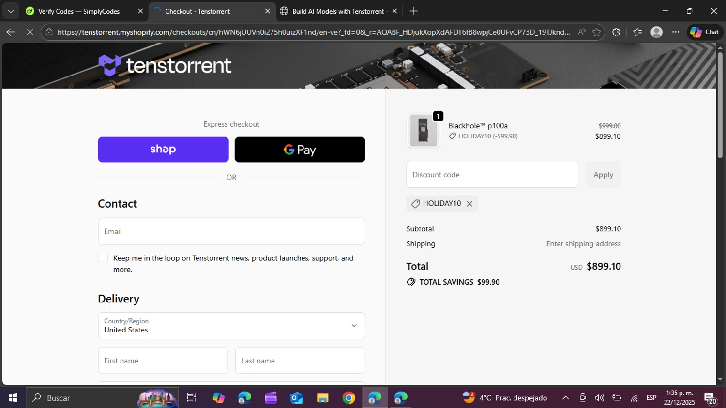
Task: Open the first Edge taskbar icon
Action: tap(244, 398)
